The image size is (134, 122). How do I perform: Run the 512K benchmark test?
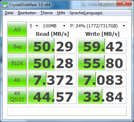(x=17, y=63)
